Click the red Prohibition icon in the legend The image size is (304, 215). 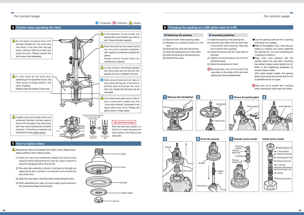pos(114,23)
